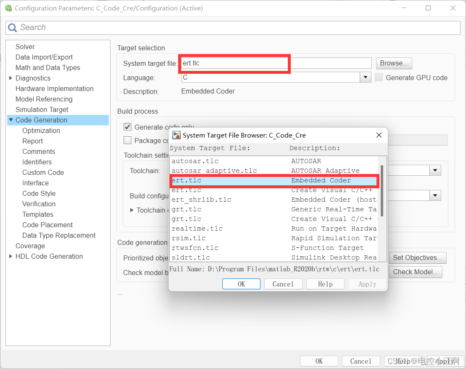
Task: Open the Code Style subpage
Action: coord(39,193)
